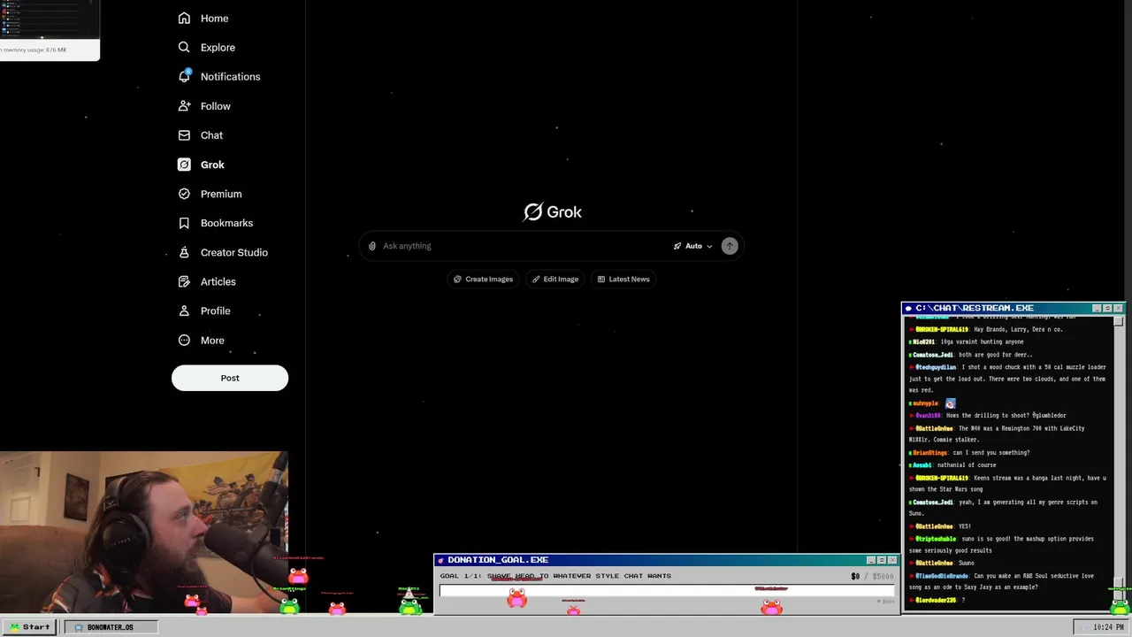Open the More circle icon
Screen dimensions: 1132x637
(184, 339)
